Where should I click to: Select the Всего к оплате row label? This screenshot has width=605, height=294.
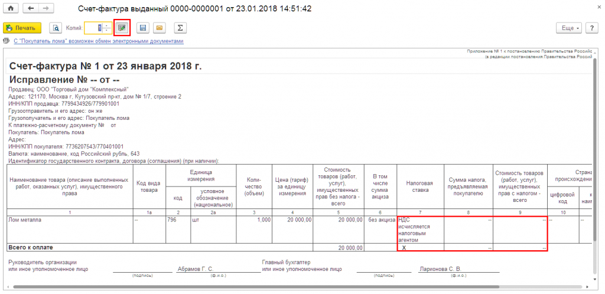coord(160,247)
